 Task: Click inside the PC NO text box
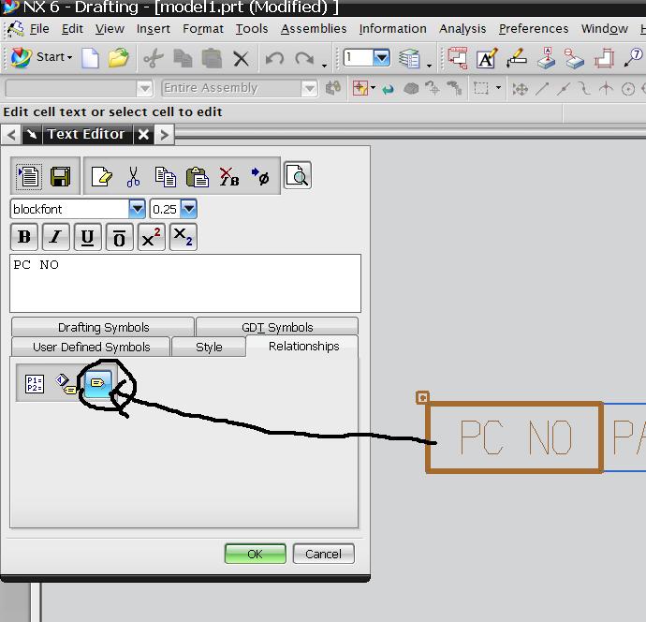(185, 283)
